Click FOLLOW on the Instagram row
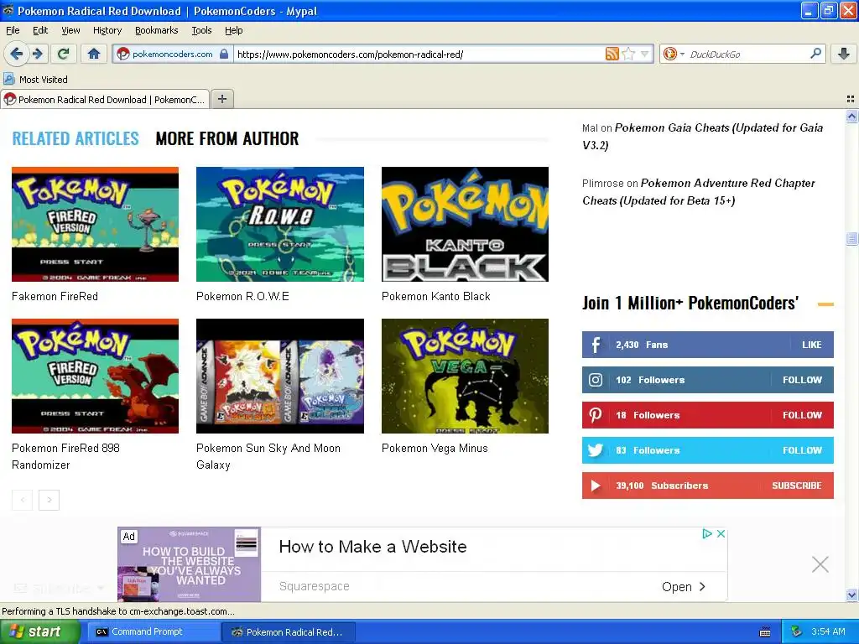The width and height of the screenshot is (859, 644). point(802,380)
